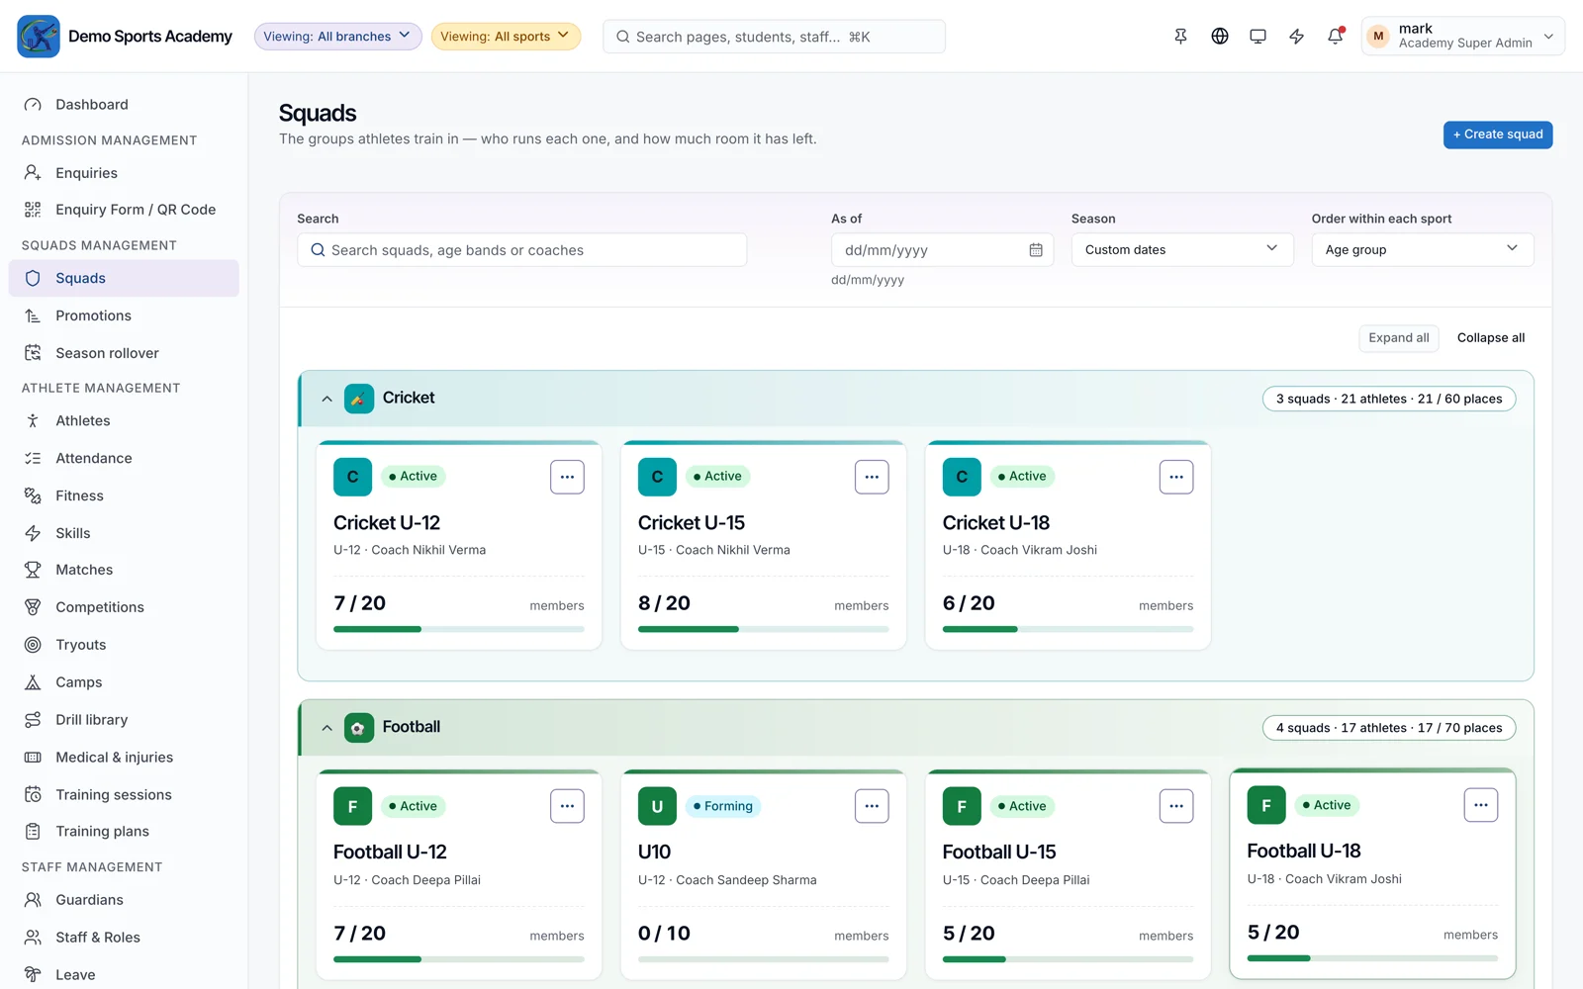
Task: Open more options for Football U-15 squad
Action: pos(1176,806)
